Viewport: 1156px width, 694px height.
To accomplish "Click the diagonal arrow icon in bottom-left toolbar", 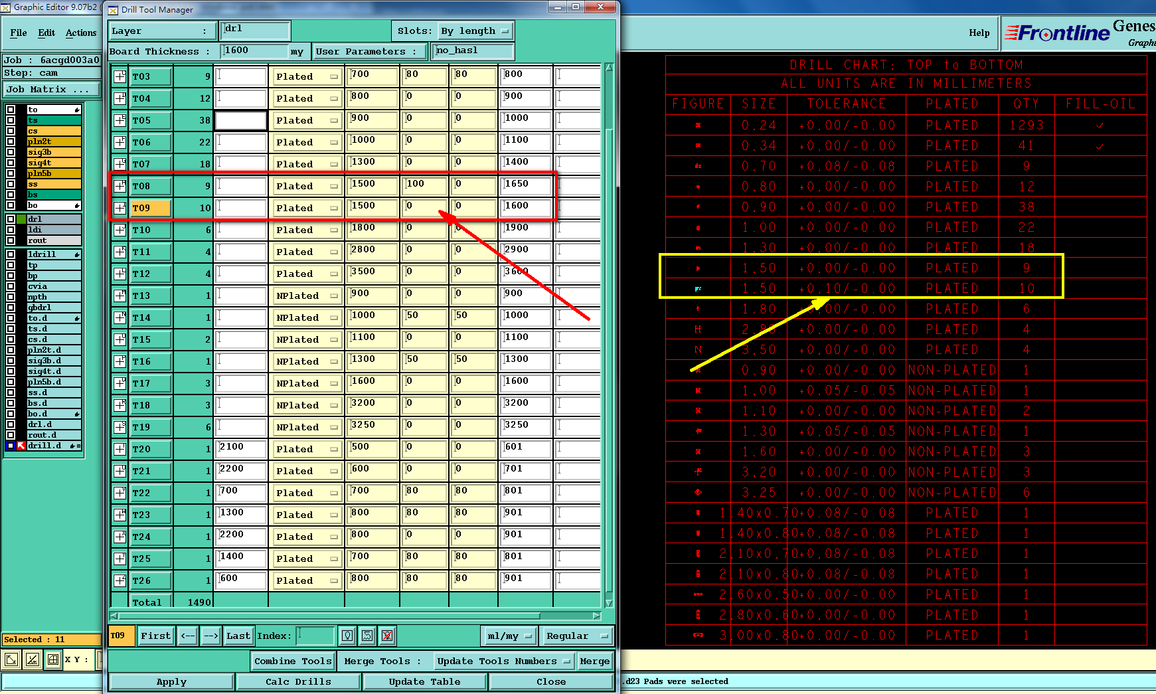I will click(11, 659).
